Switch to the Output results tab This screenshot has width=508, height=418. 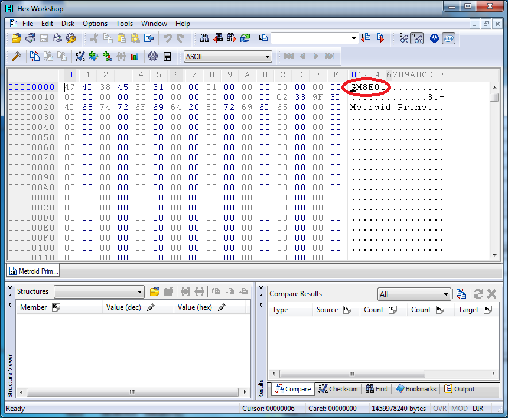pos(460,389)
